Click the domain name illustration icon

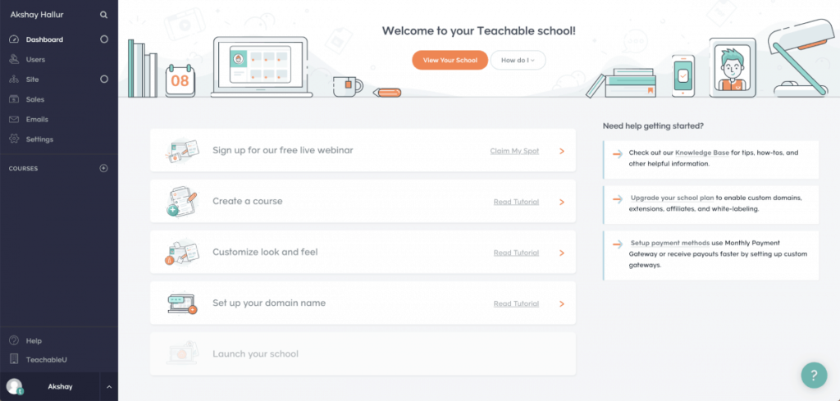click(x=182, y=303)
